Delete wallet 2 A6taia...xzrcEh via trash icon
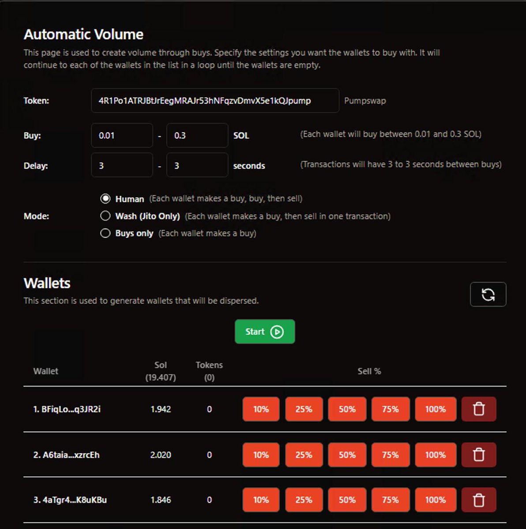526x529 pixels. (x=479, y=454)
